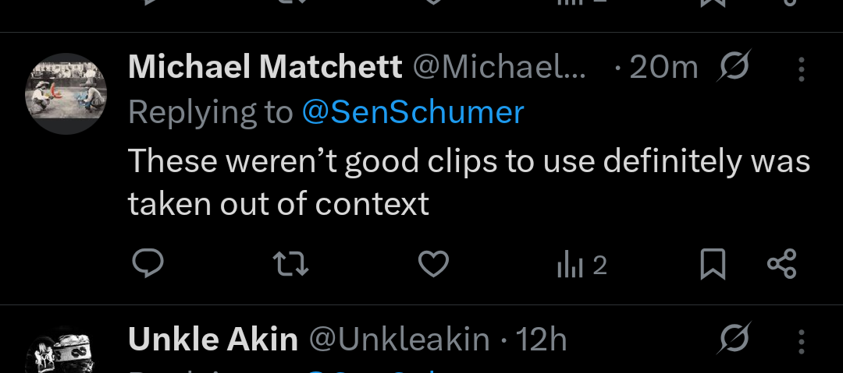Click Grok icon on Unkle Akin's tweet
The height and width of the screenshot is (373, 843).
734,340
